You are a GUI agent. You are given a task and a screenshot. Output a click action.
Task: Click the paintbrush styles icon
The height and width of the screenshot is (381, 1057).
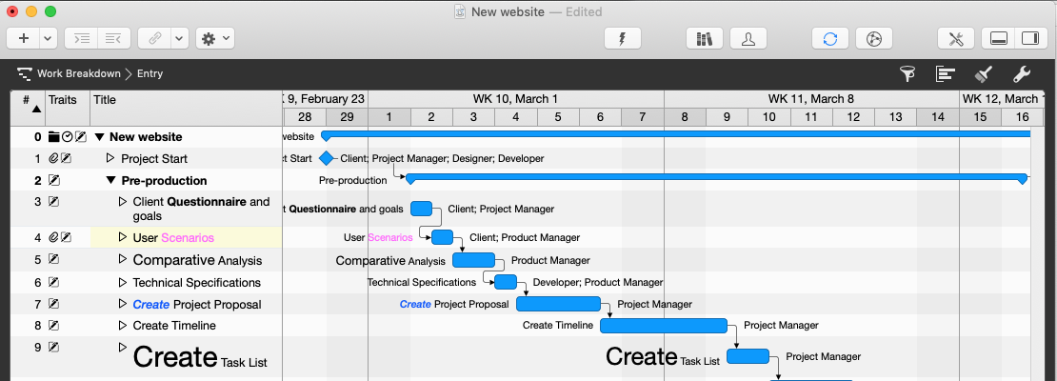point(985,73)
